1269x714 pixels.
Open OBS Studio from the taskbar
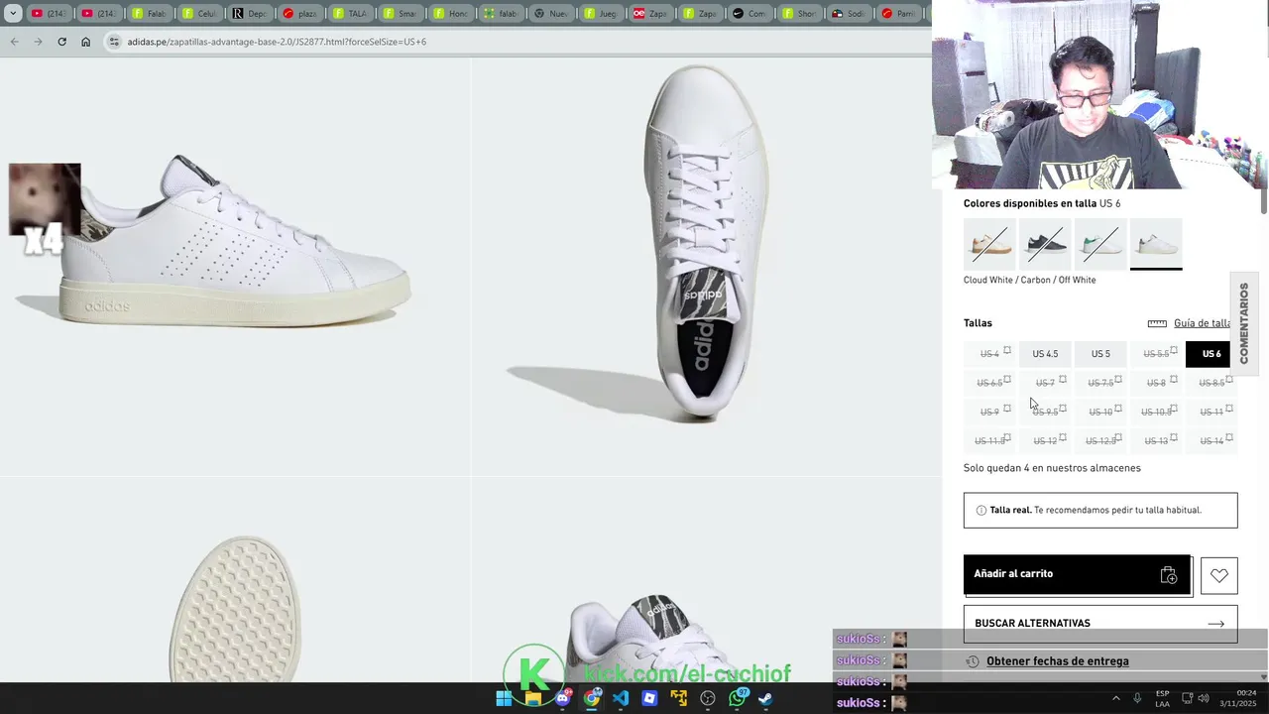pyautogui.click(x=708, y=698)
